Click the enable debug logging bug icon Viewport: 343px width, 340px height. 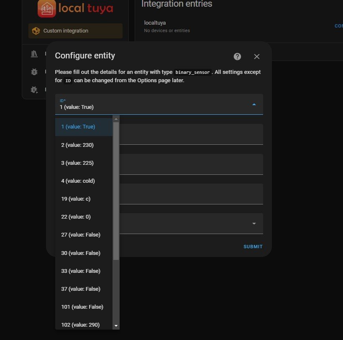pos(34,90)
